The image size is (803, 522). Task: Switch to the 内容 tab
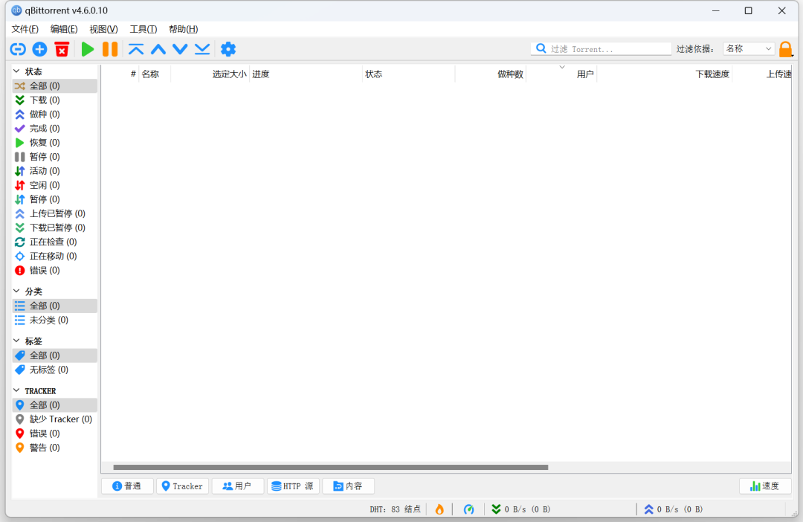pos(348,486)
